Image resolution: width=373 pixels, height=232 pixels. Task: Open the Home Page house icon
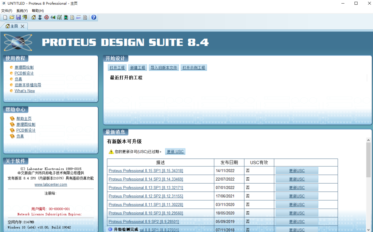coord(34,18)
